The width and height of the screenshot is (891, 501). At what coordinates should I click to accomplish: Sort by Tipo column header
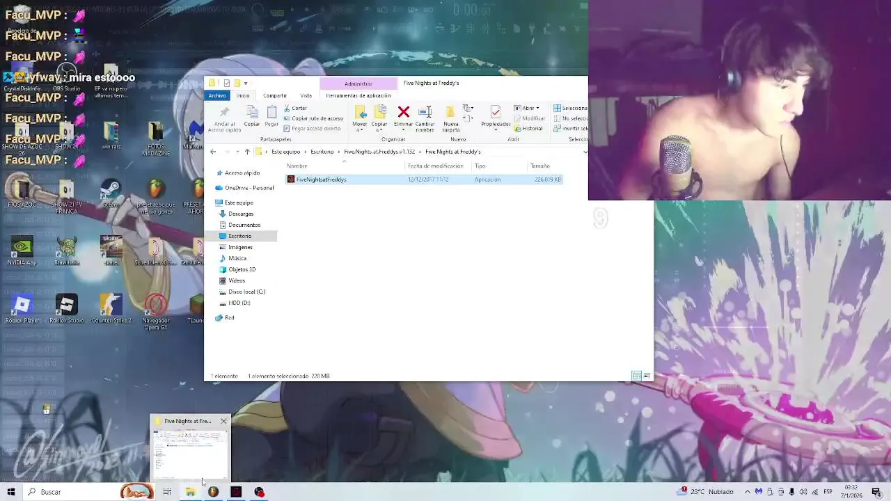pyautogui.click(x=480, y=166)
